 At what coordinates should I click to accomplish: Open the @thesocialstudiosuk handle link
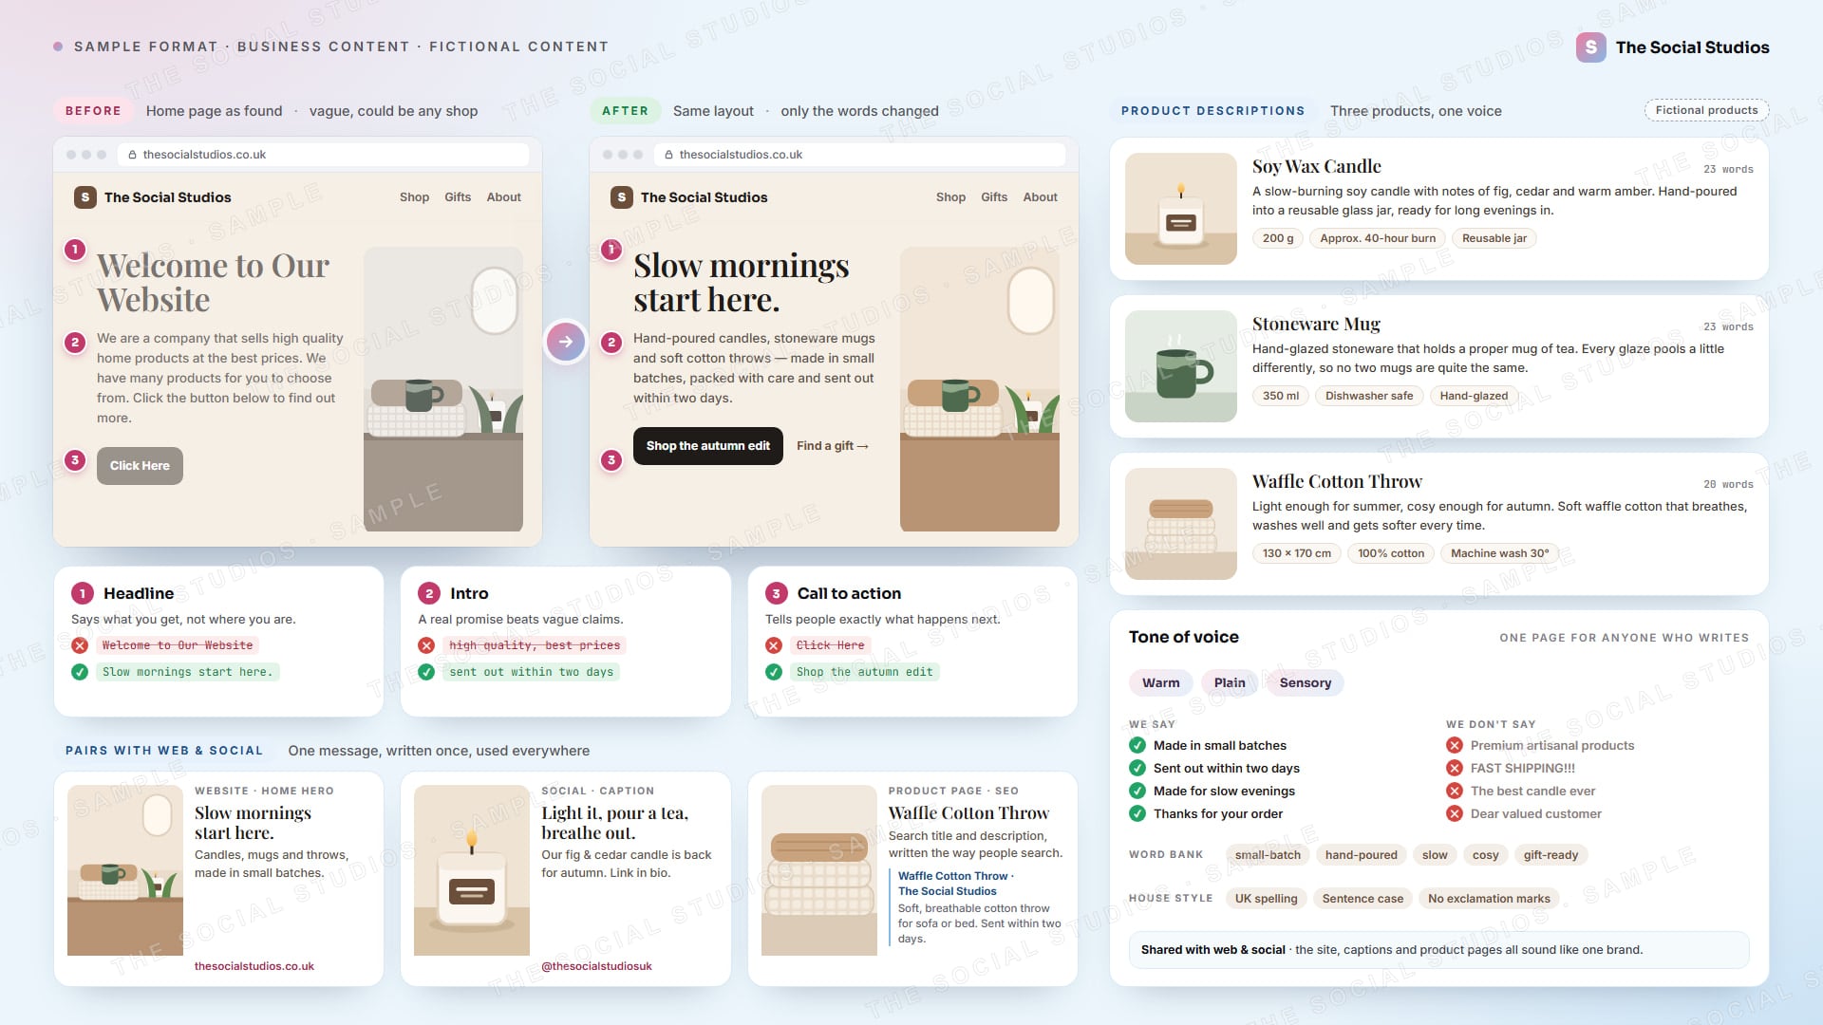point(597,966)
